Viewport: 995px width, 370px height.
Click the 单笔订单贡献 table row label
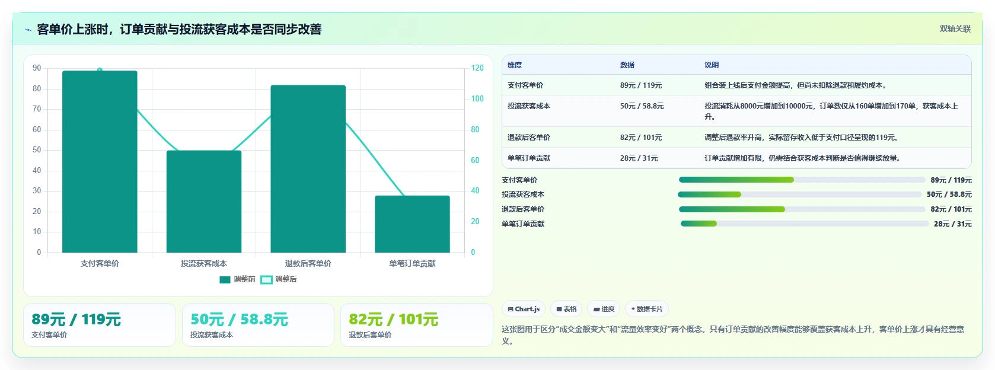tap(529, 158)
